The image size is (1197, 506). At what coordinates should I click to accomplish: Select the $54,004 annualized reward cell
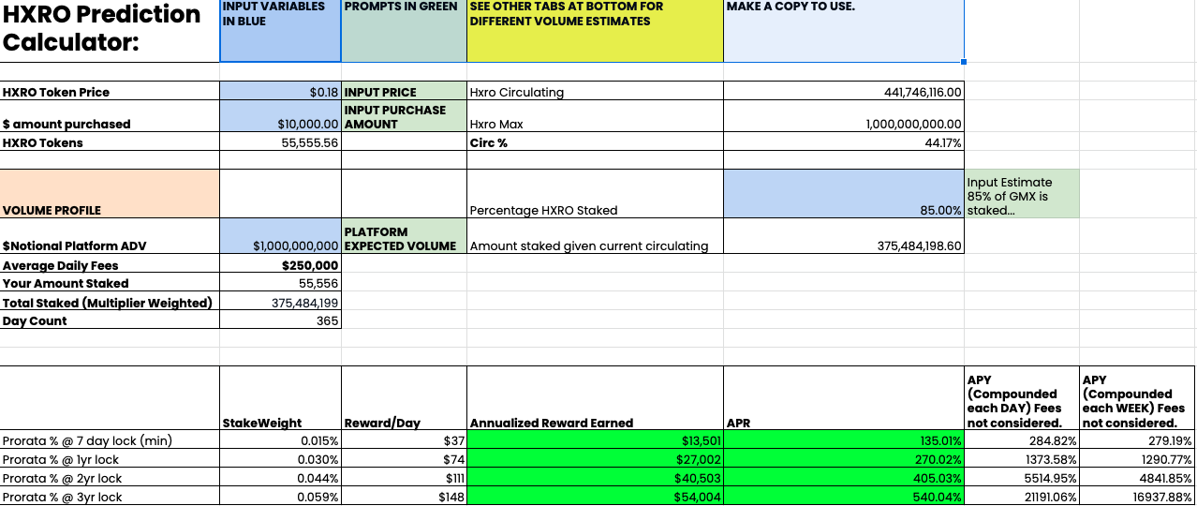click(x=595, y=497)
